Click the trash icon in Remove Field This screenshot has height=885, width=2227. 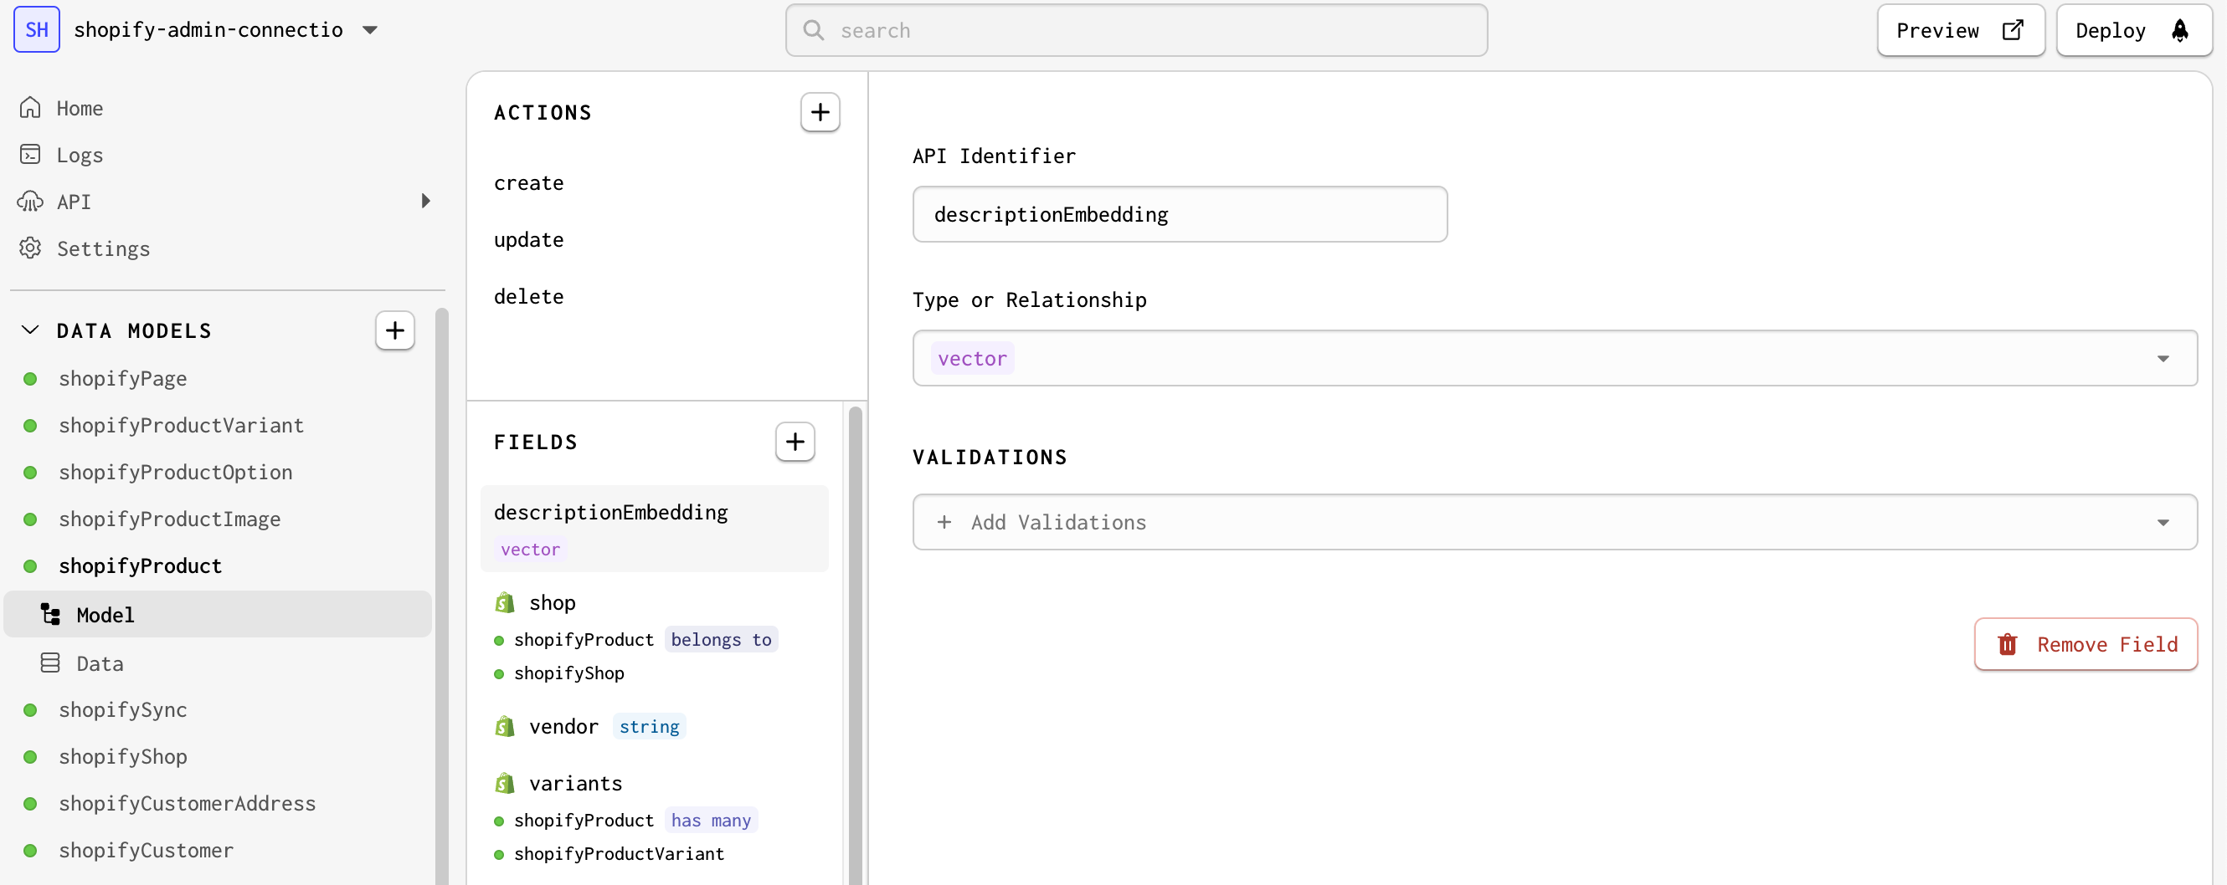pyautogui.click(x=2007, y=644)
